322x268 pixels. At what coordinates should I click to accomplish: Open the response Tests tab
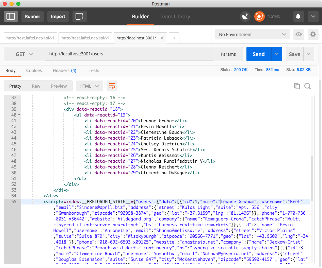click(94, 71)
